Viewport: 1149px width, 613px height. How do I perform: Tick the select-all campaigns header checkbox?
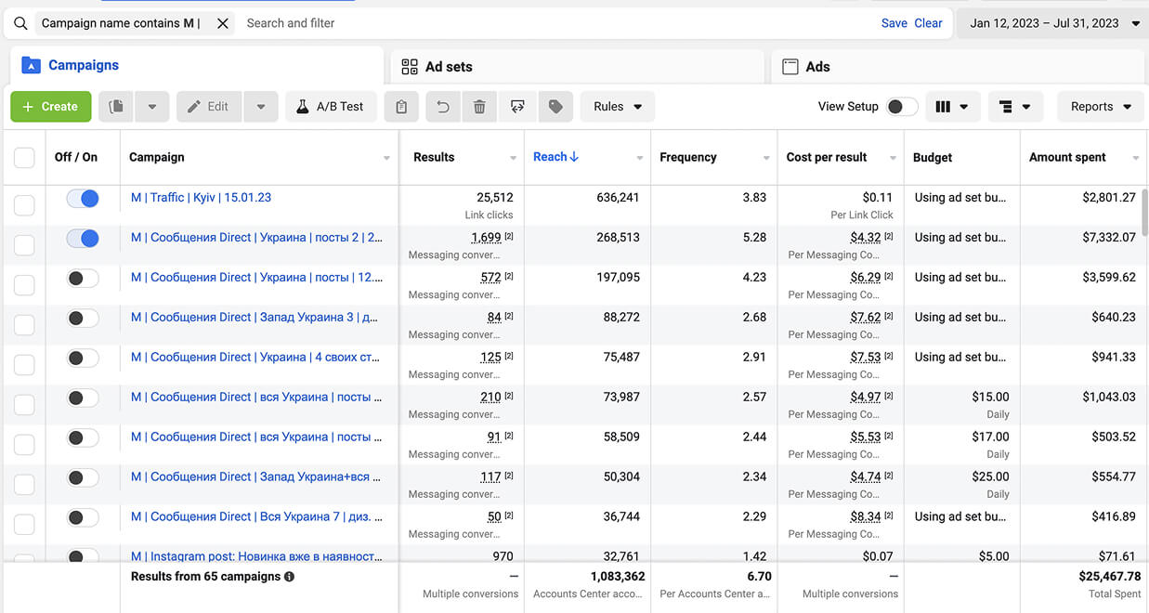coord(24,158)
